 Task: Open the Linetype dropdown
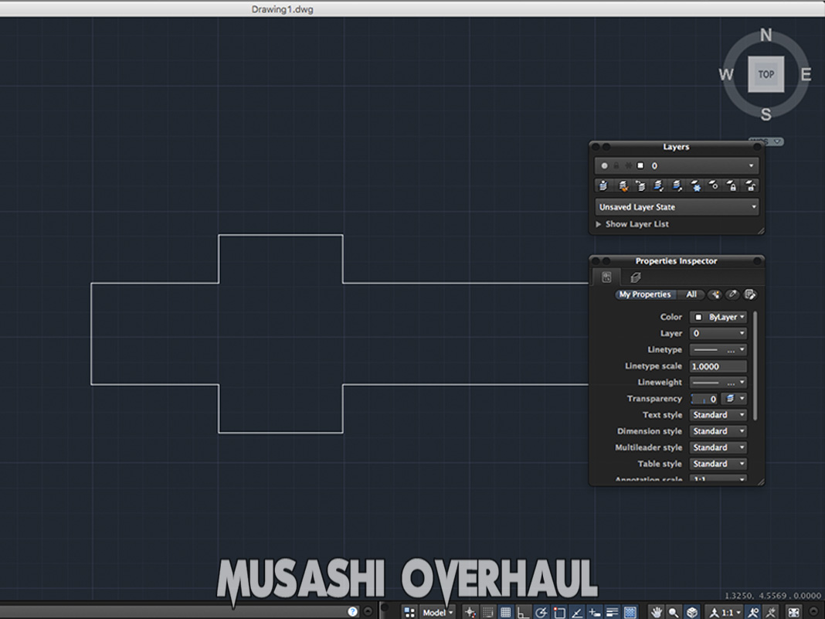pyautogui.click(x=718, y=349)
